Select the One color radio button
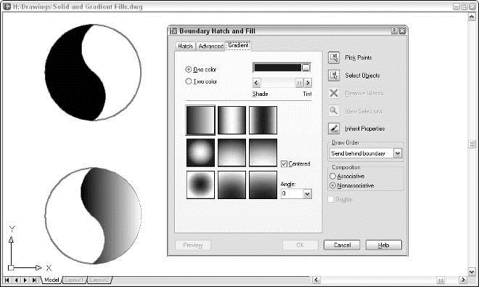Viewport: 479px width, 287px height. click(189, 70)
